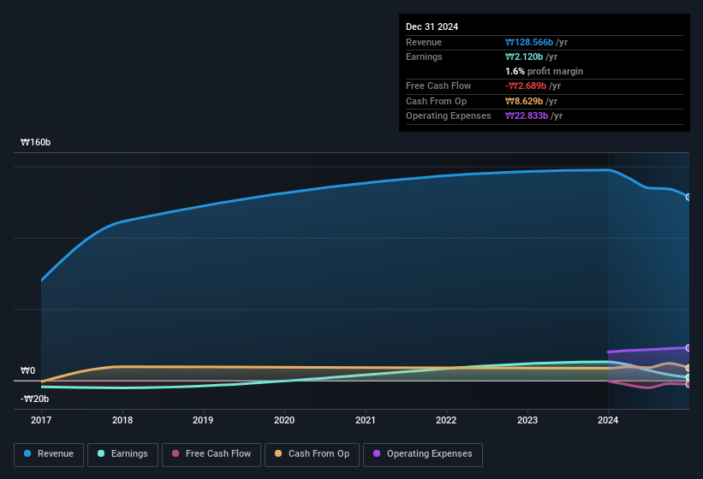Click the Earnings row label in tooltip
This screenshot has height=479, width=703.
click(x=424, y=56)
